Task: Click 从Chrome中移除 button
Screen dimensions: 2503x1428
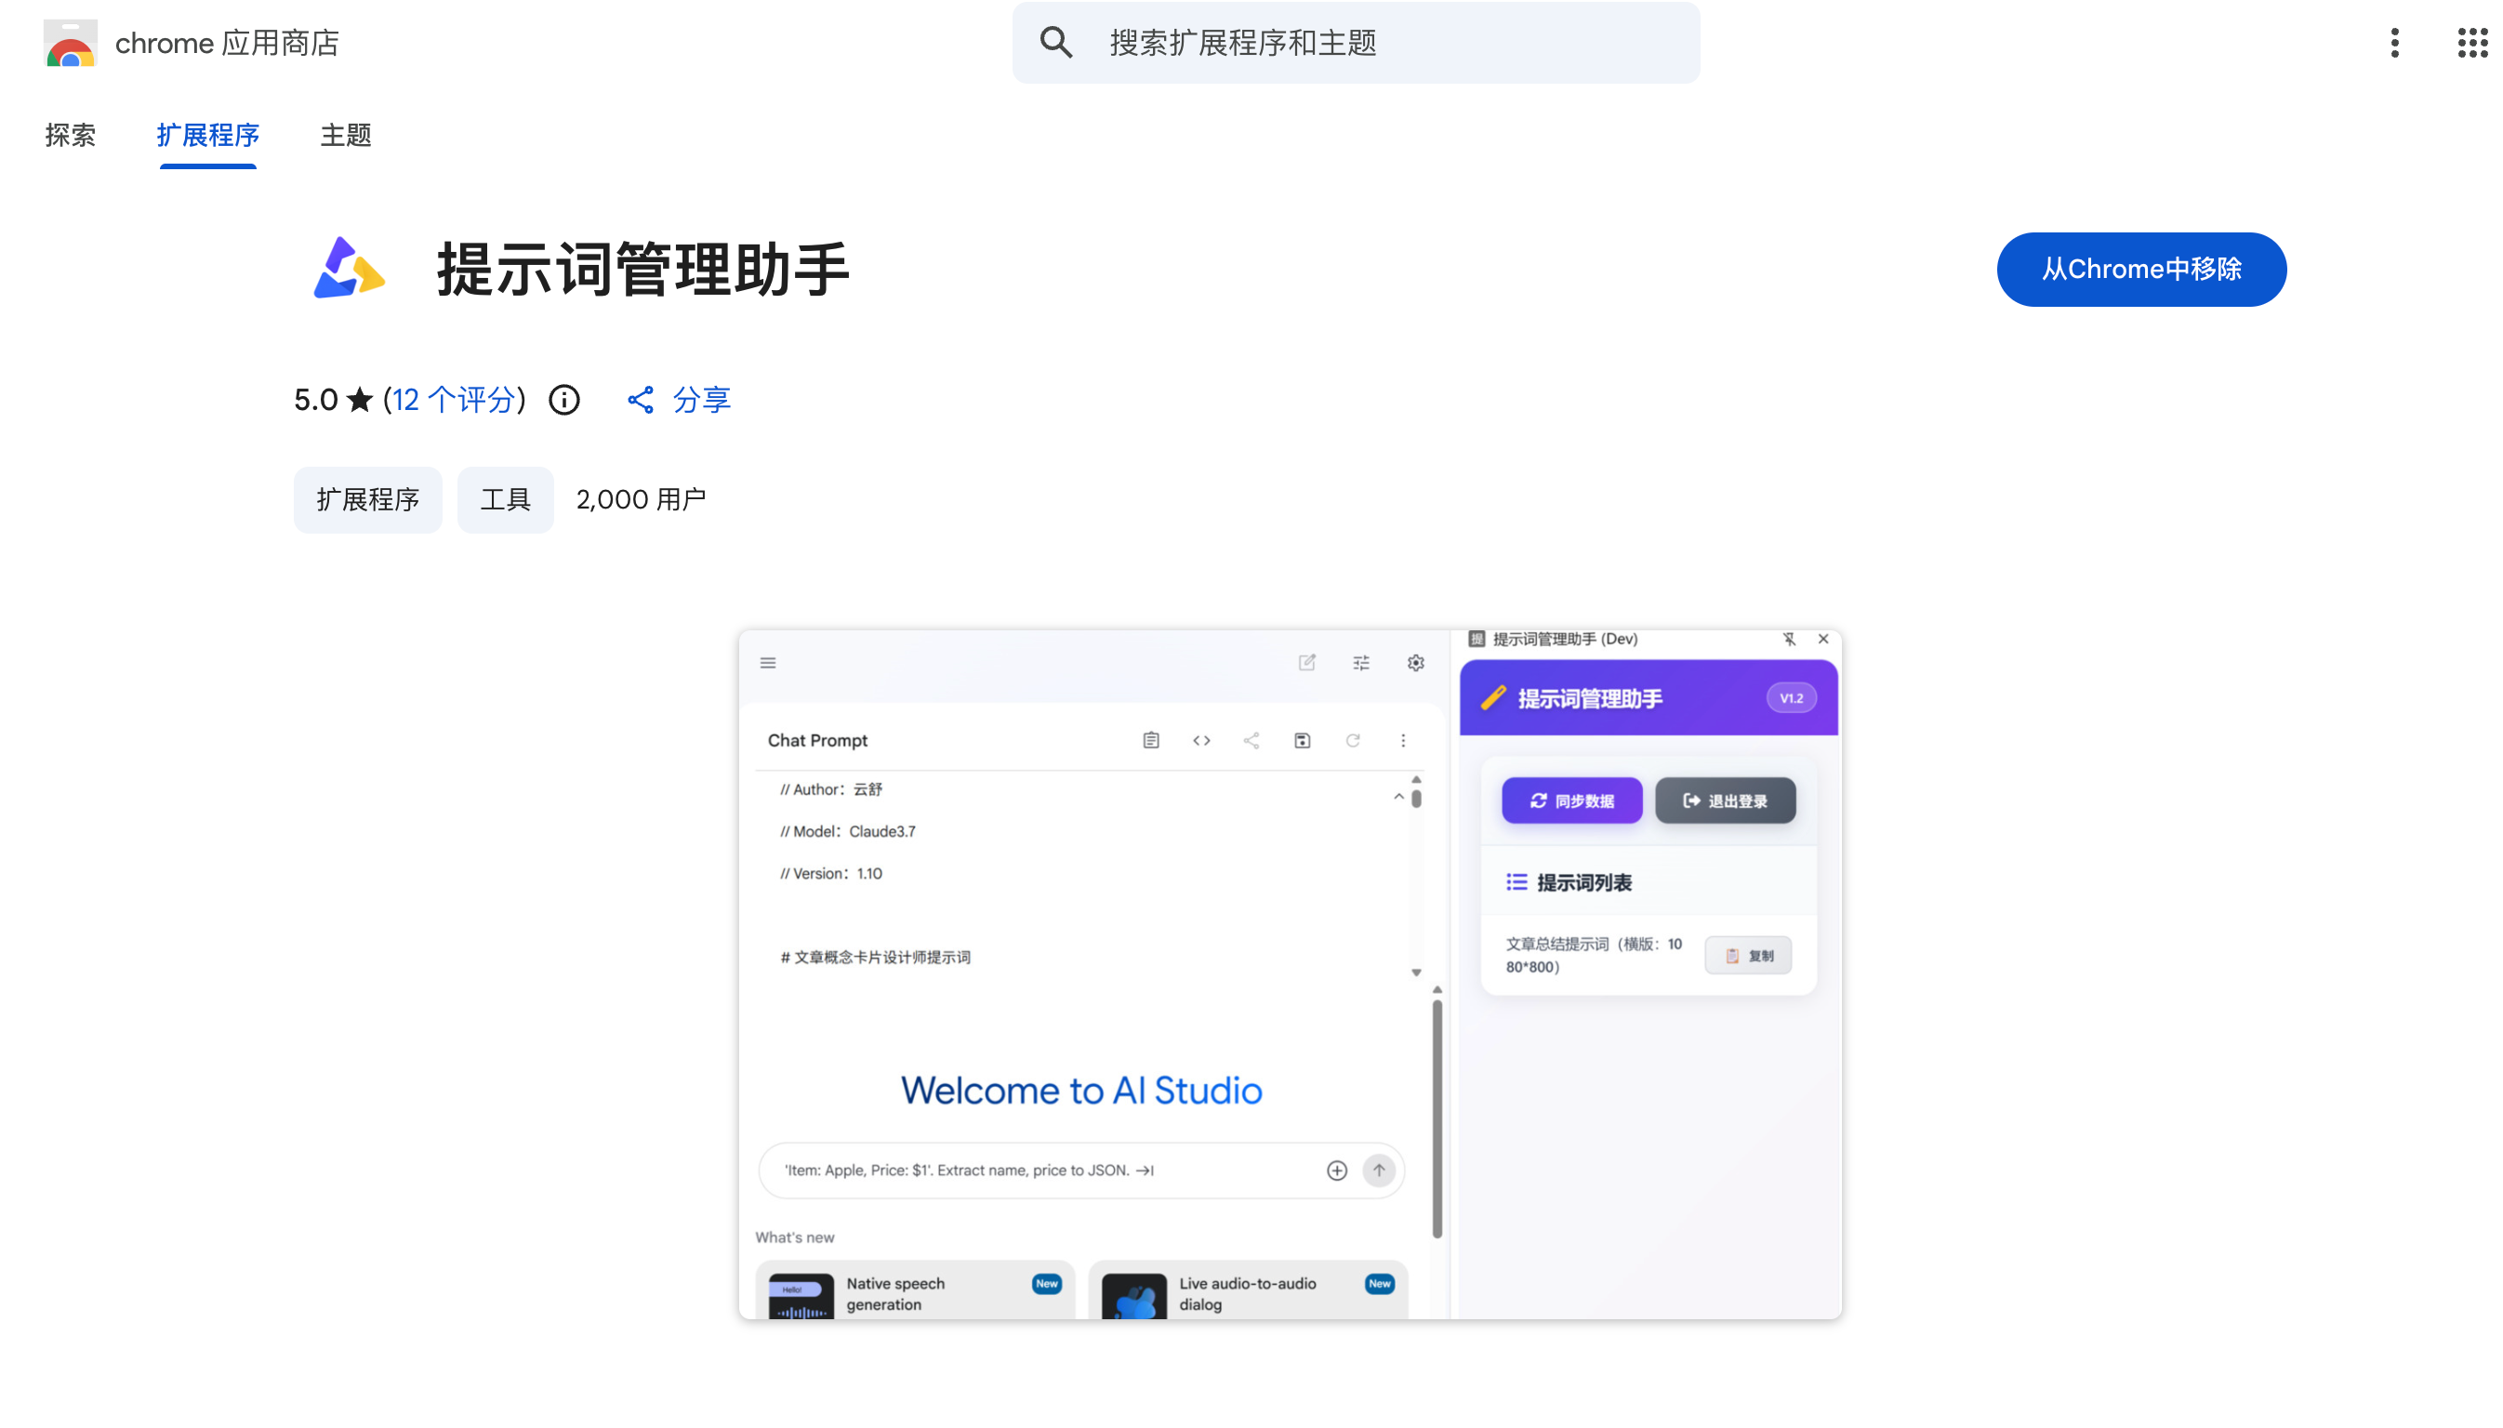Action: tap(2140, 269)
